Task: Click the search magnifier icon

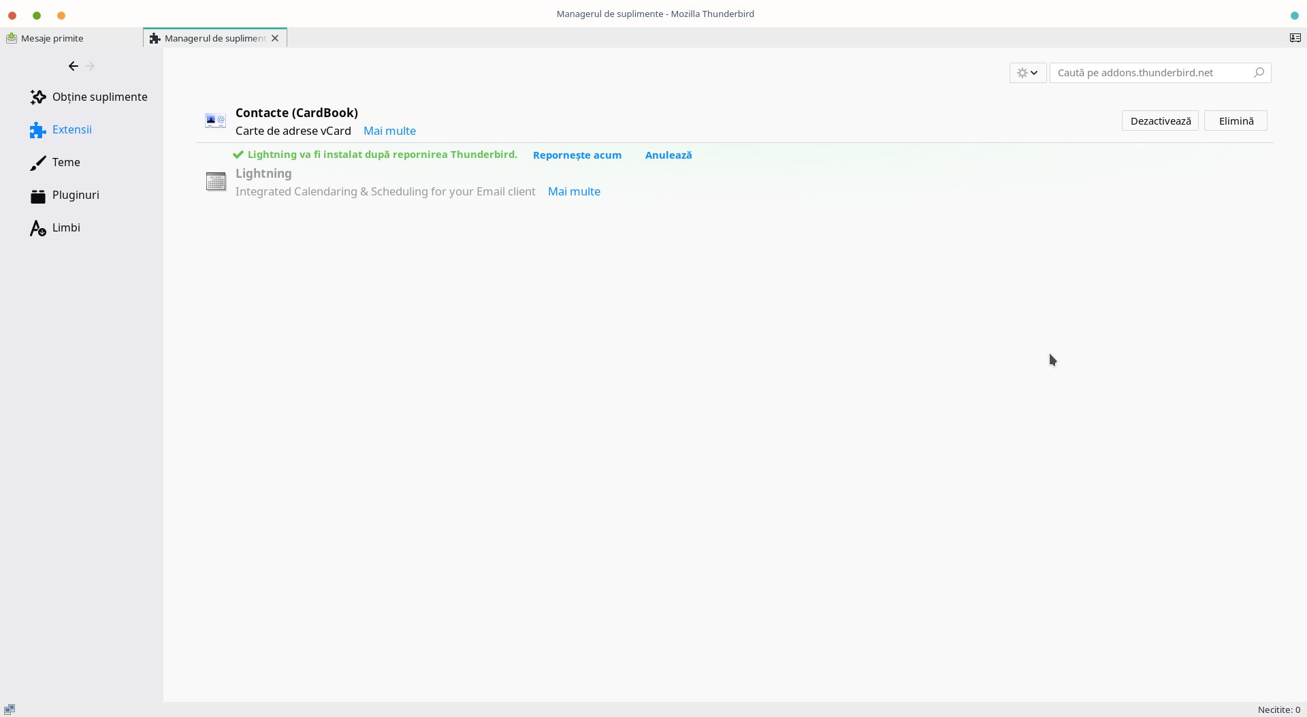Action: click(x=1259, y=73)
